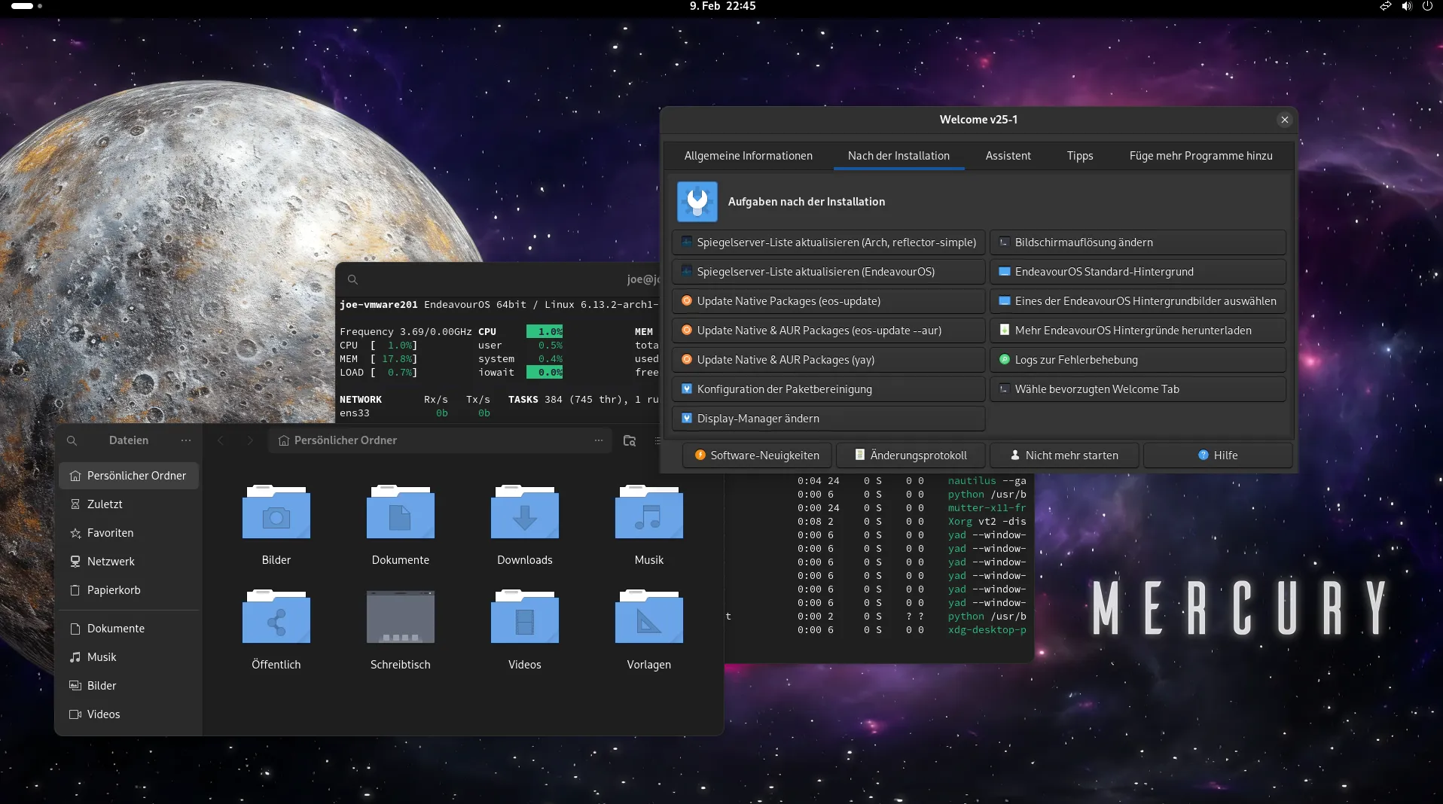This screenshot has width=1443, height=804.
Task: Switch to Füge mehr Programme hinzu tab
Action: point(1200,156)
